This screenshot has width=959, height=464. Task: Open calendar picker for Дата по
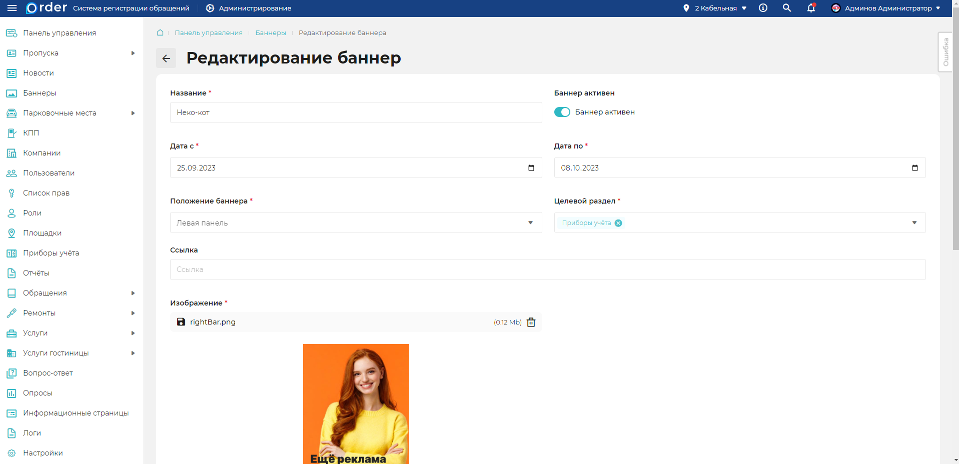[x=914, y=168]
